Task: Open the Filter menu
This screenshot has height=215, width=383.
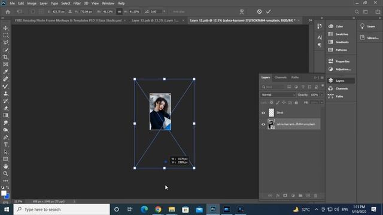Action: click(x=77, y=3)
